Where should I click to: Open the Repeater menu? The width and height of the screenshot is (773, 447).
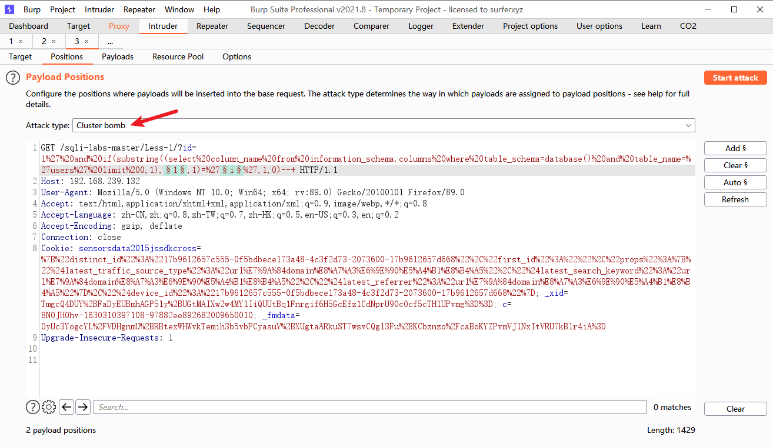pyautogui.click(x=139, y=9)
